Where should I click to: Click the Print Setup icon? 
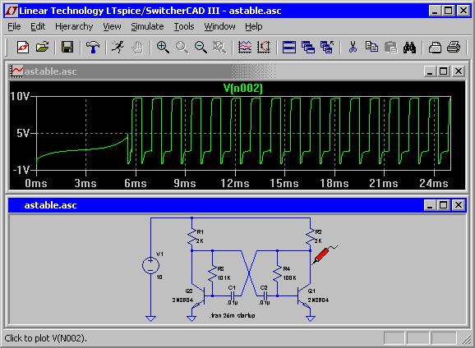[435, 48]
